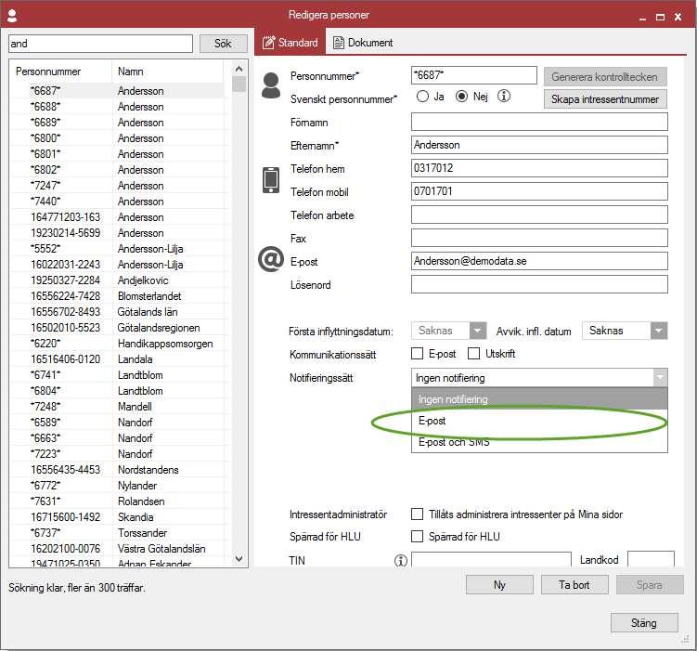Choose E-post och SMS option
This screenshot has width=697, height=651.
[539, 441]
